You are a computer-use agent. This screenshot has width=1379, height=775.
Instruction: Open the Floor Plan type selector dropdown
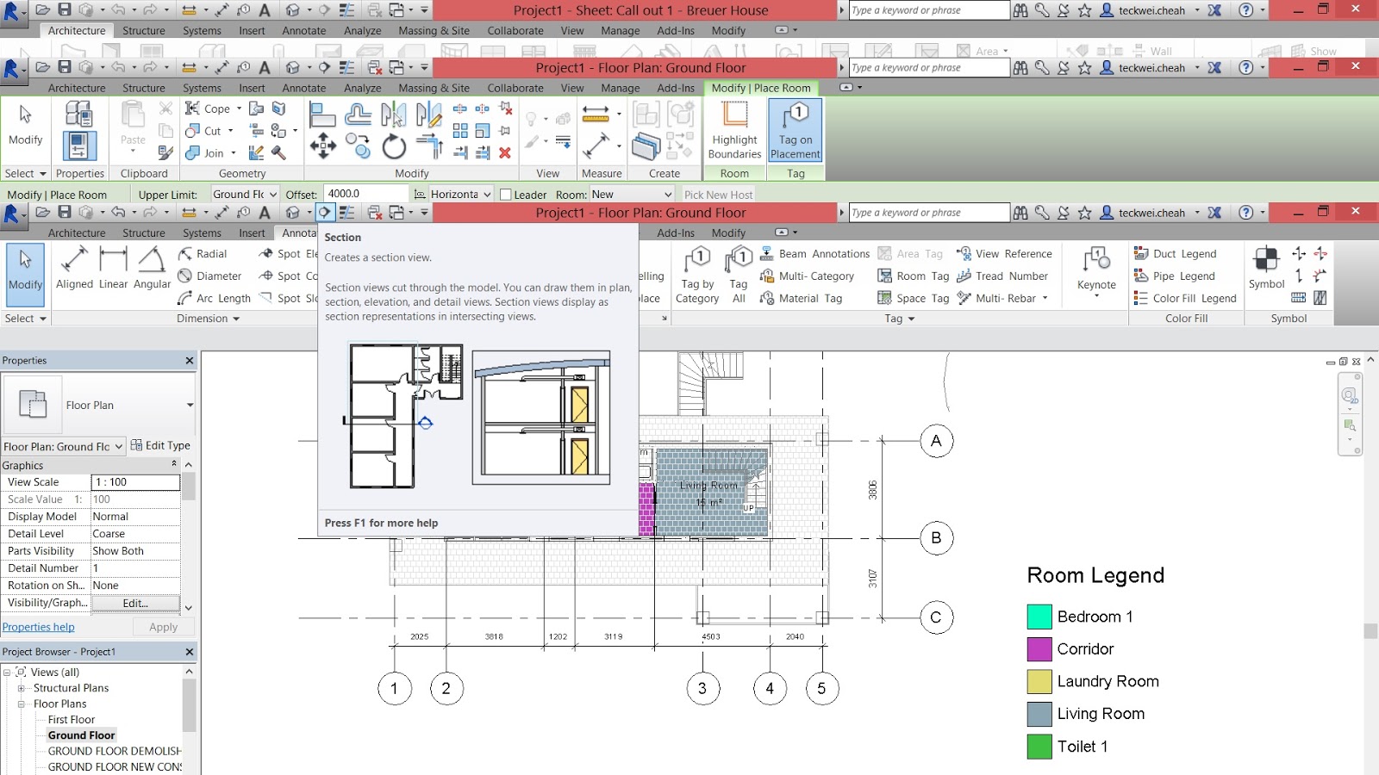(x=190, y=406)
